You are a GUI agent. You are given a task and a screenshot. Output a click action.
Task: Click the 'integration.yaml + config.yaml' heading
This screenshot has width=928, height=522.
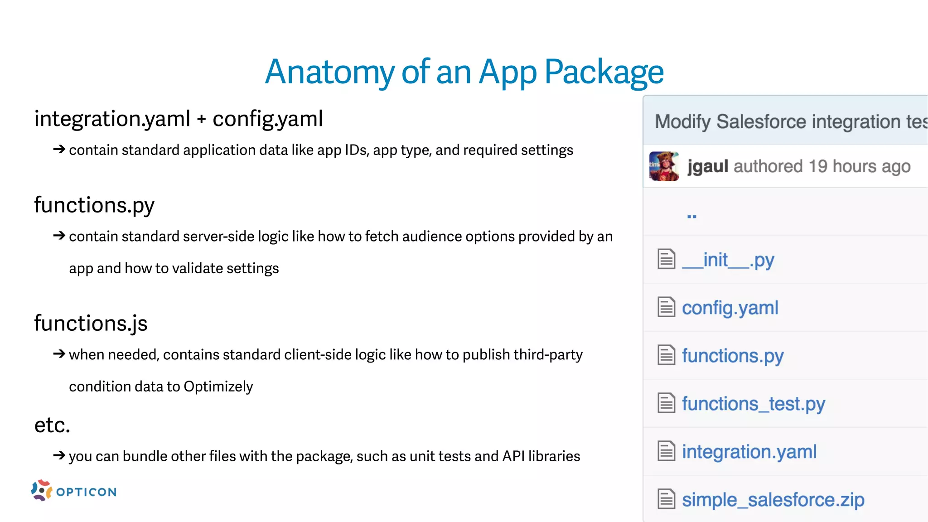click(x=179, y=119)
